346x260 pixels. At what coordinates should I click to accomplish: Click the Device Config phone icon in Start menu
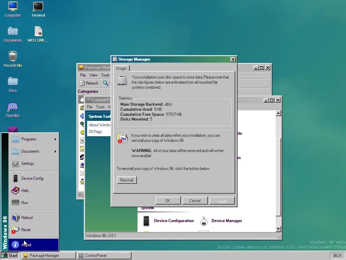click(x=16, y=178)
